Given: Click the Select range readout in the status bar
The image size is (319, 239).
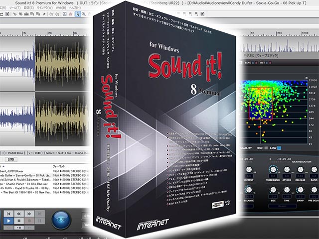Looking at the screenshot, I should [x=67, y=153].
